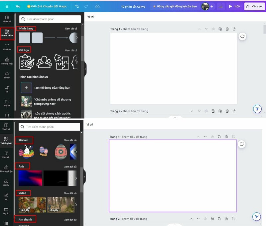The image size is (266, 226).
Task: Click the cloud save status icon
Action: point(97,6)
